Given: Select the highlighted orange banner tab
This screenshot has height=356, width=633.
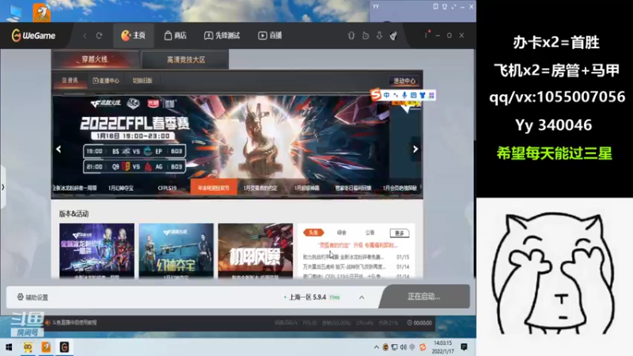Looking at the screenshot, I should [214, 187].
